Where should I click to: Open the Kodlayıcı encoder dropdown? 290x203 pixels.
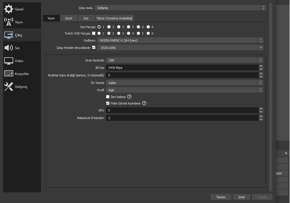(x=180, y=40)
